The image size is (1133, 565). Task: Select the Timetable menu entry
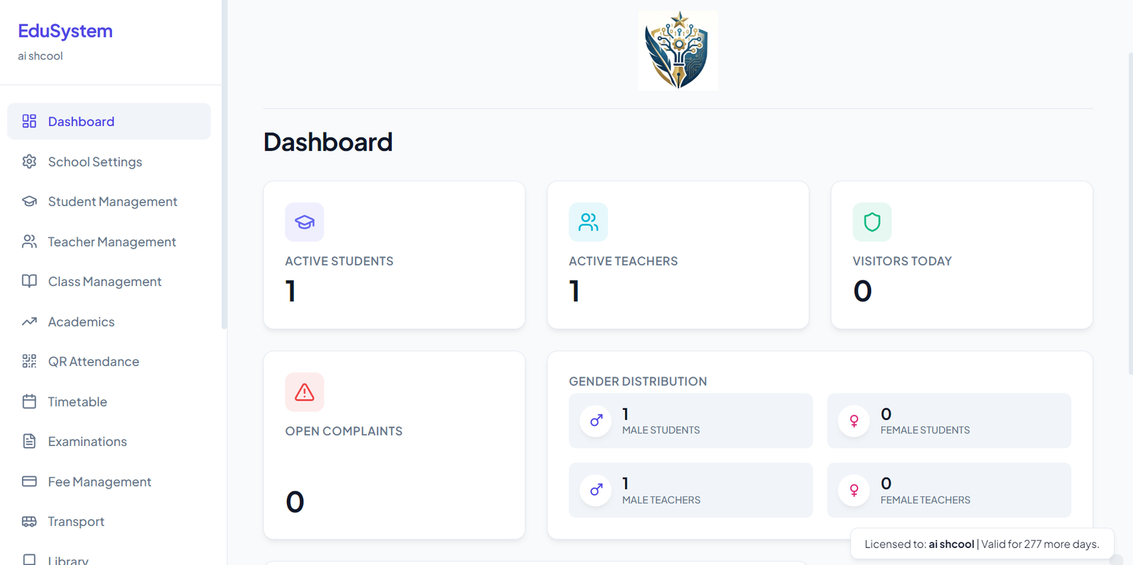point(109,401)
